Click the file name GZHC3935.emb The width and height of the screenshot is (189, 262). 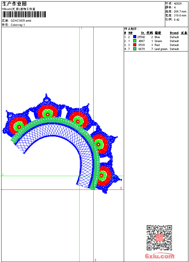pos(21,20)
